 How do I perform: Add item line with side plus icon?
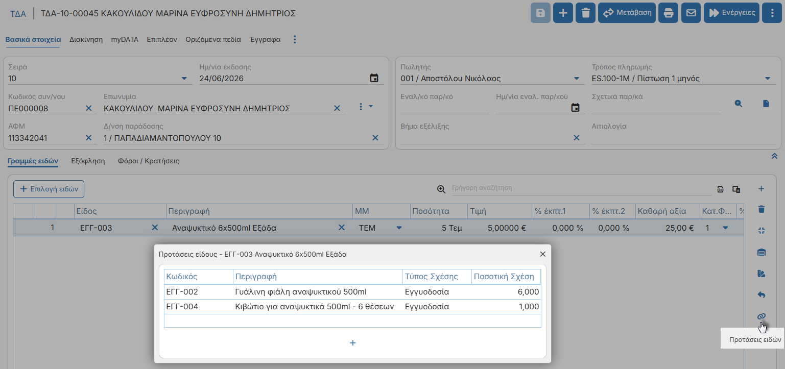[761, 189]
